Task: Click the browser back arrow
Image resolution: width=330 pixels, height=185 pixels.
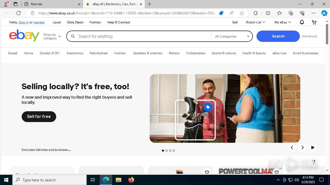Action: coord(7,13)
